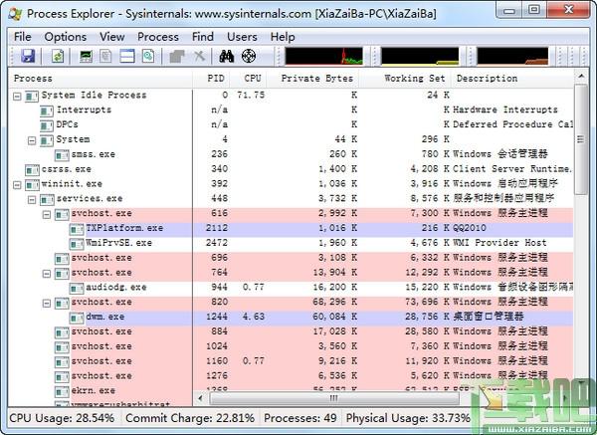Click the Processes: 49 status entry
This screenshot has width=597, height=435.
pos(300,418)
